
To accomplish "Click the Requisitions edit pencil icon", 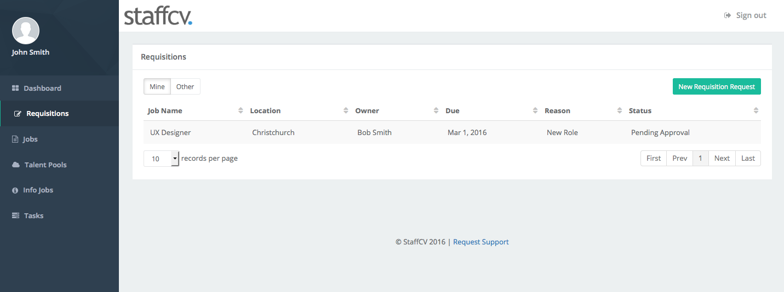I will [x=18, y=114].
